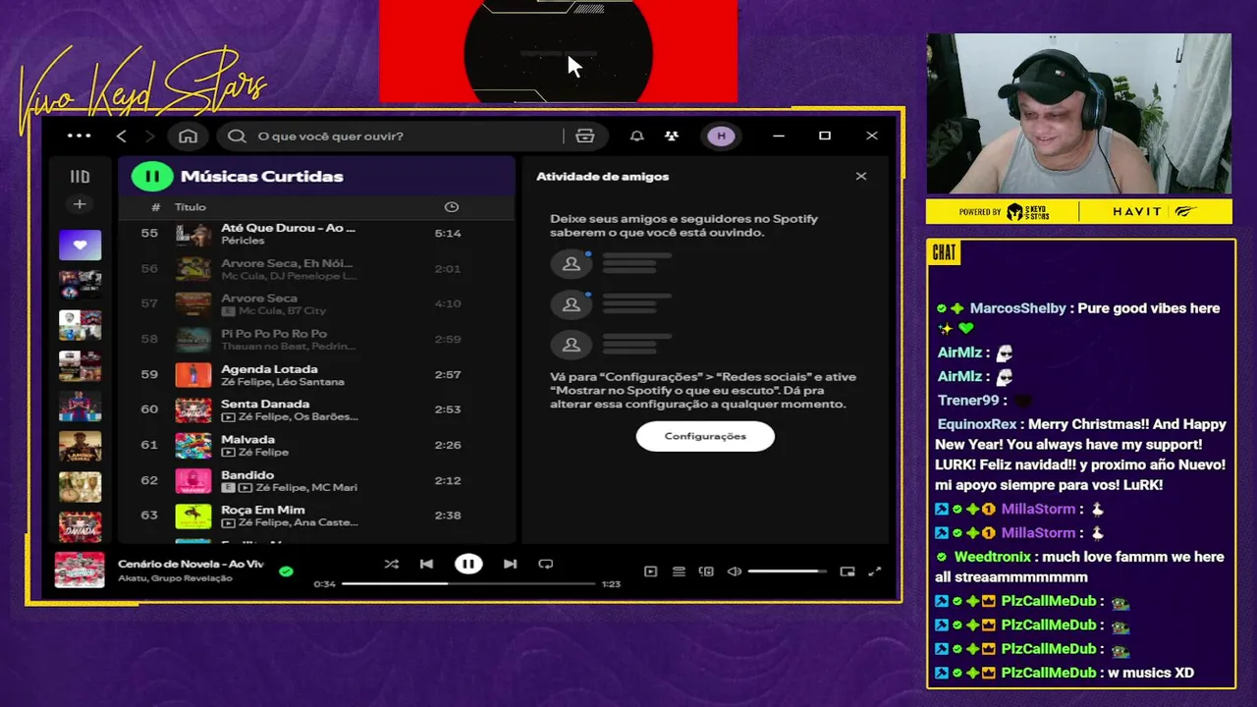Open Liked Songs heart tile in sidebar

pyautogui.click(x=80, y=245)
